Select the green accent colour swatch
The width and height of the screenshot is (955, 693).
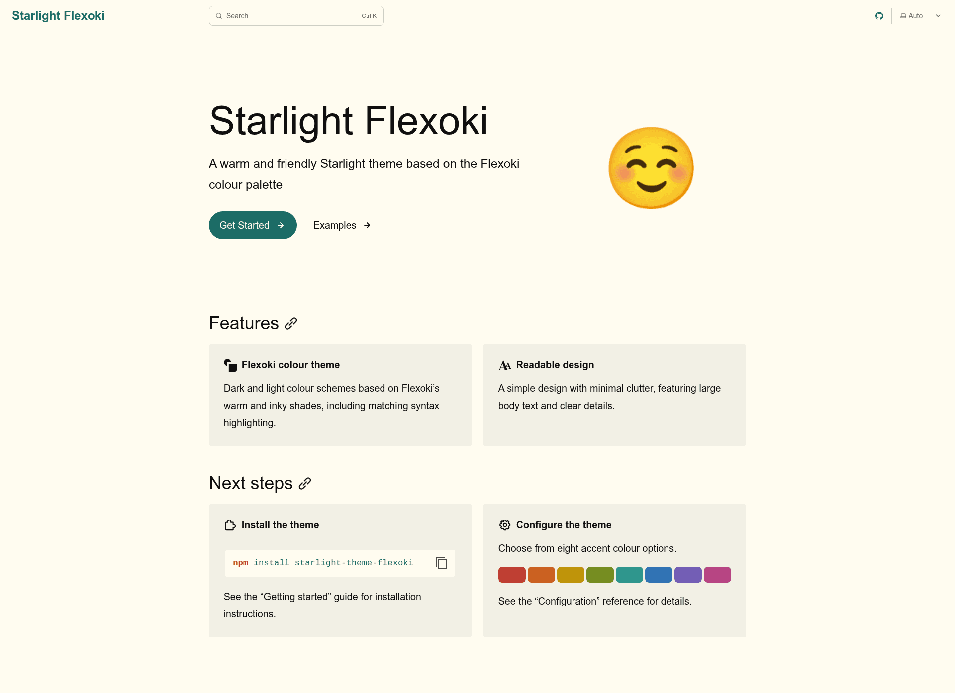pos(600,575)
